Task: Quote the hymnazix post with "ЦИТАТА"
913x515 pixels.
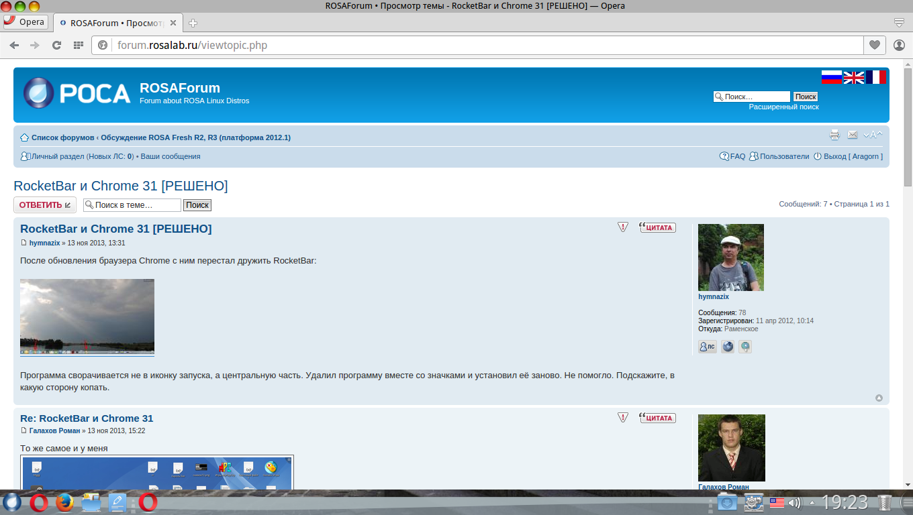Action: coord(658,227)
